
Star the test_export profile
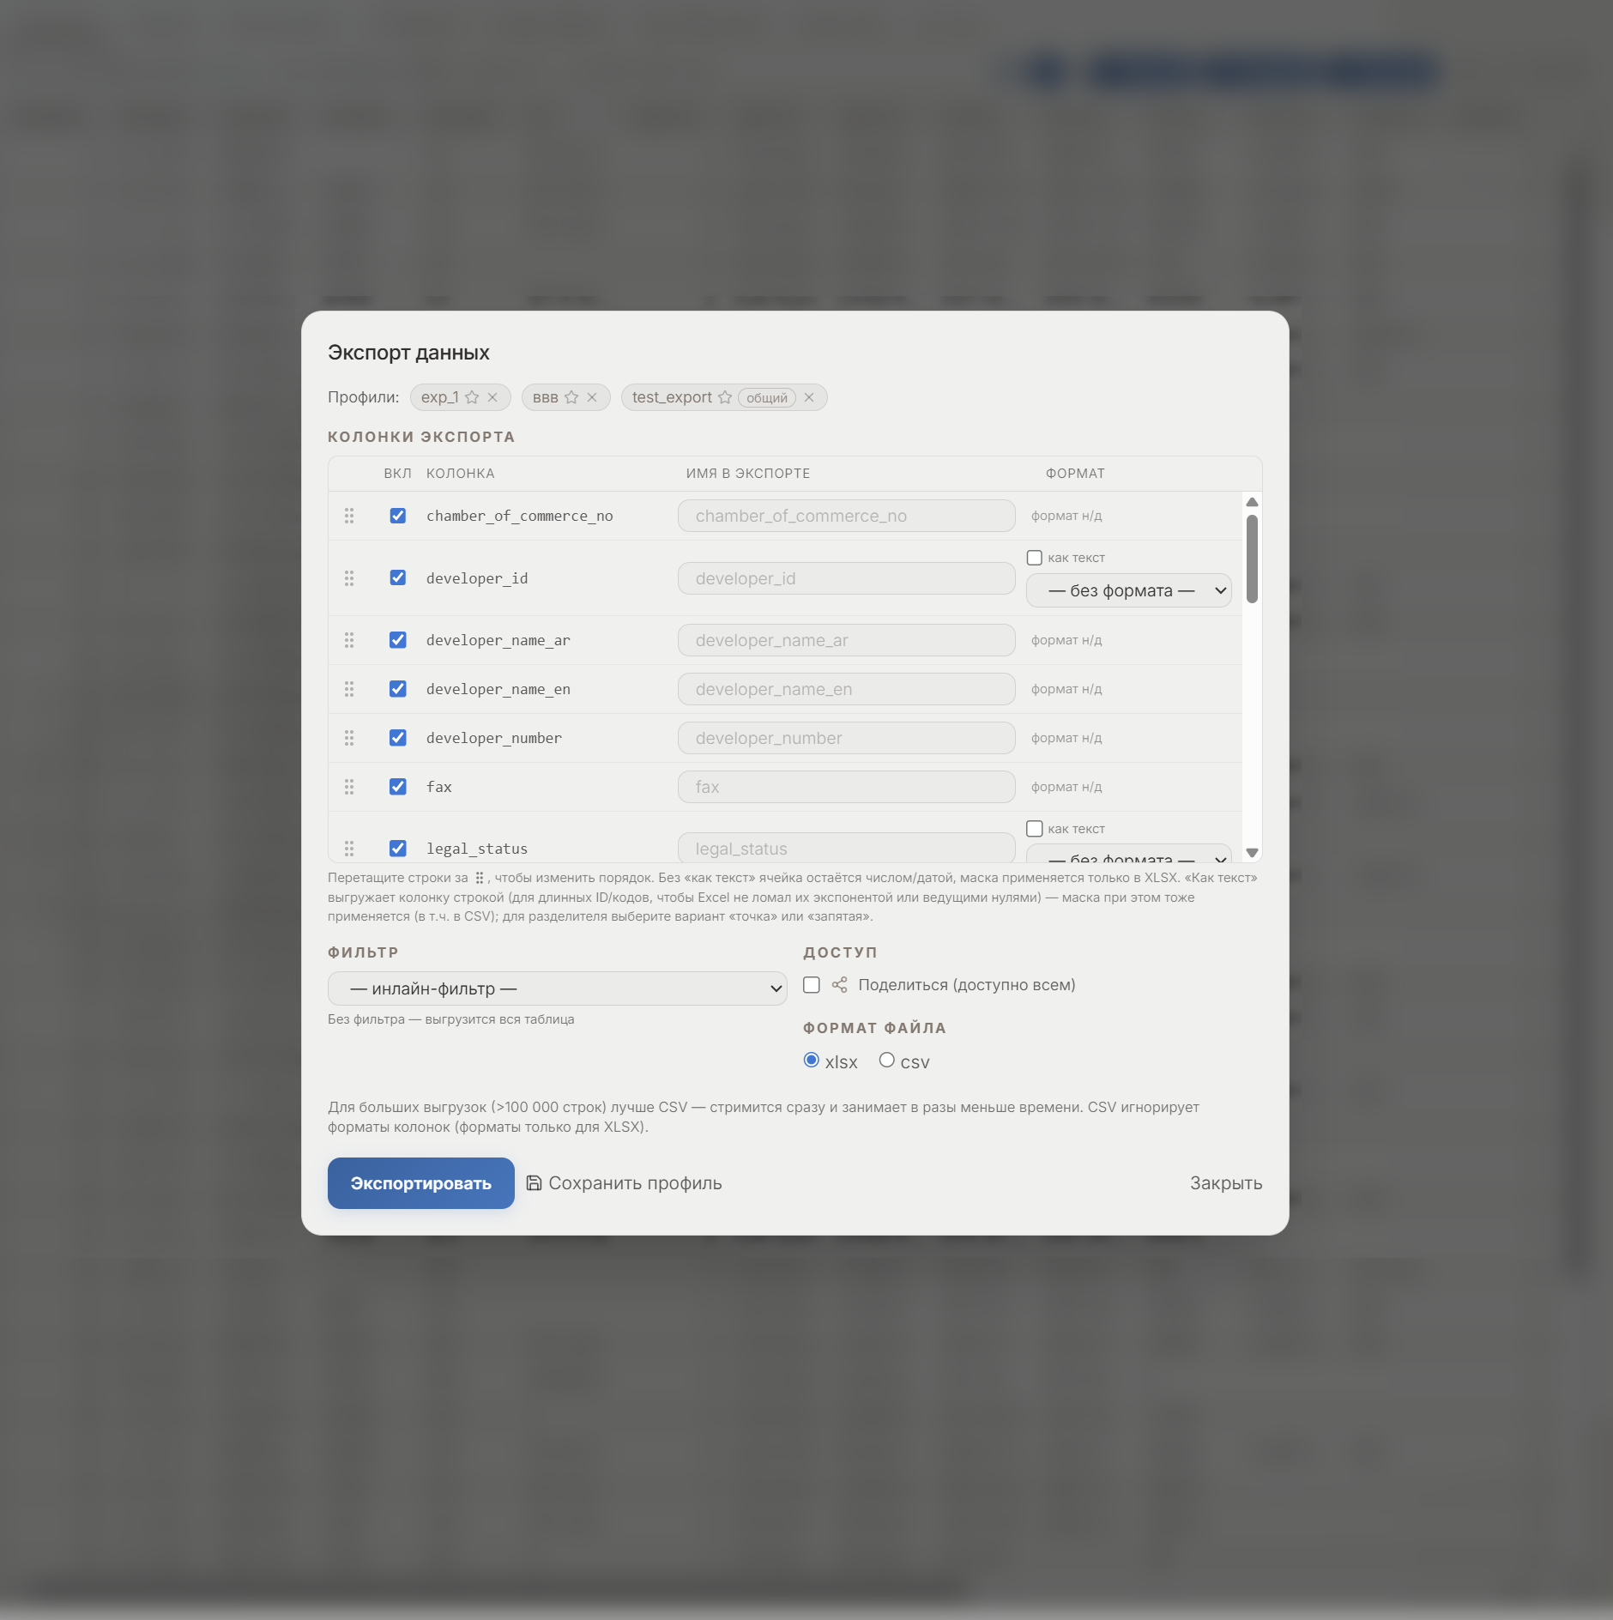pyautogui.click(x=725, y=397)
